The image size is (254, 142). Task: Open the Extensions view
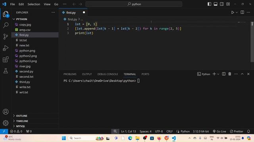pyautogui.click(x=6, y=60)
